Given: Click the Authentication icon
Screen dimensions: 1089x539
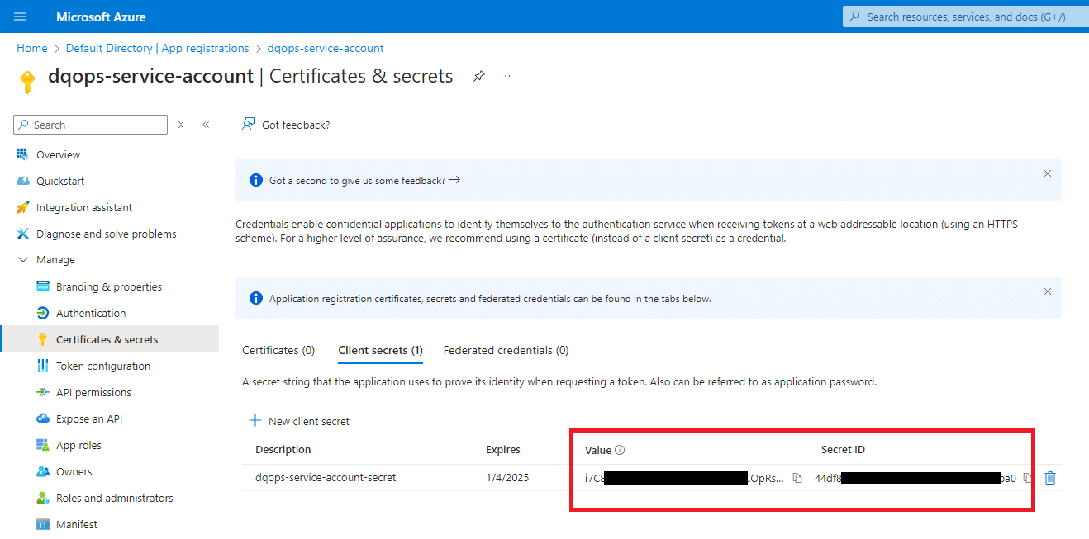Looking at the screenshot, I should point(43,313).
